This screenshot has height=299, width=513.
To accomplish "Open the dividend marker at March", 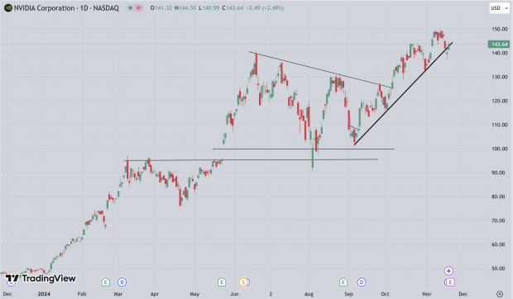I will coord(122,282).
